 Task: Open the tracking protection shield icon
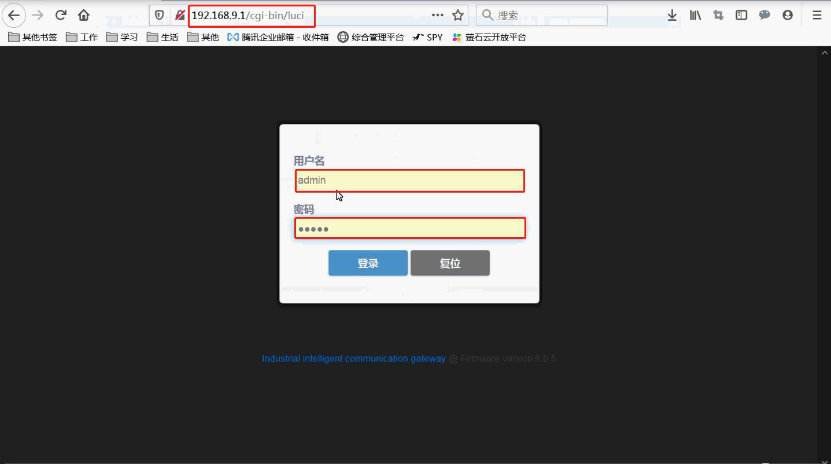click(x=160, y=16)
